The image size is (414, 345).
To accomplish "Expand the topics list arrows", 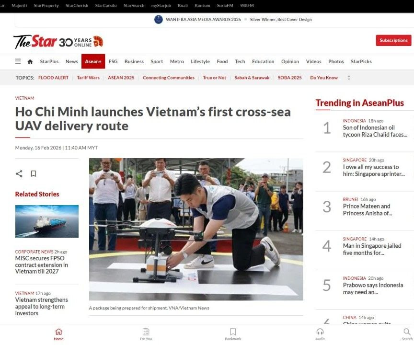I will [349, 78].
